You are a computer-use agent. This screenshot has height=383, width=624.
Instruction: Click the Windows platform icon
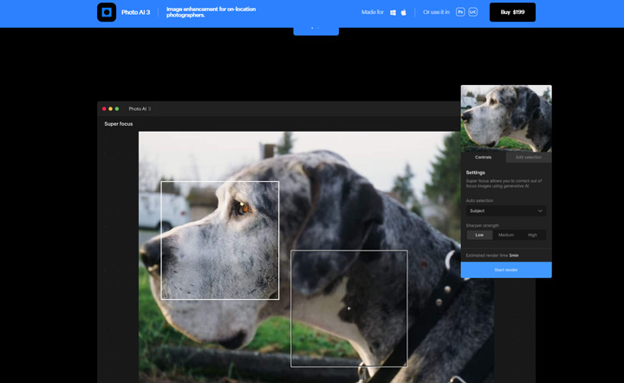(x=393, y=12)
